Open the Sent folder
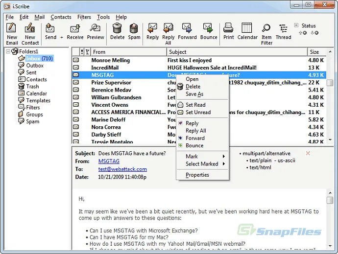The width and height of the screenshot is (338, 254). 31,72
